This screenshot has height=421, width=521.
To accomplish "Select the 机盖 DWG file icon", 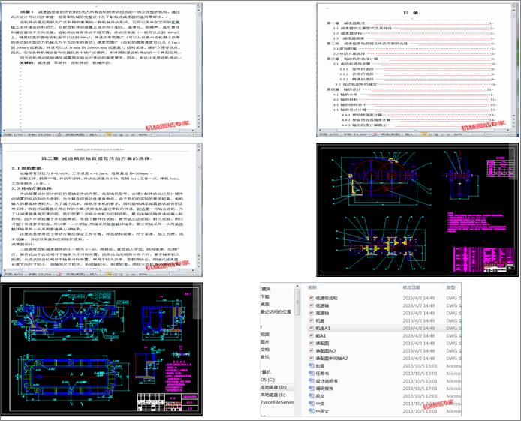I will pyautogui.click(x=312, y=320).
